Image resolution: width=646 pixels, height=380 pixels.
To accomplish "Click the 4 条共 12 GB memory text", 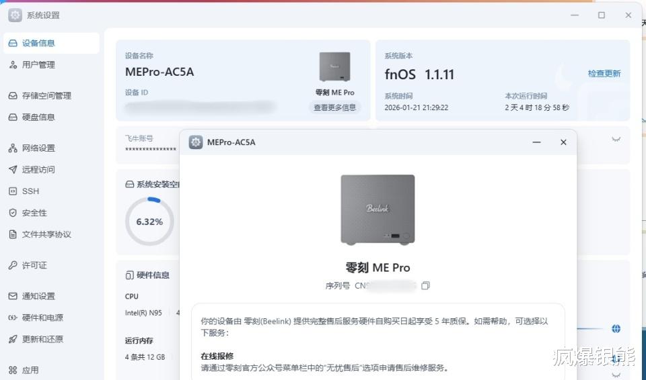I will click(x=145, y=357).
